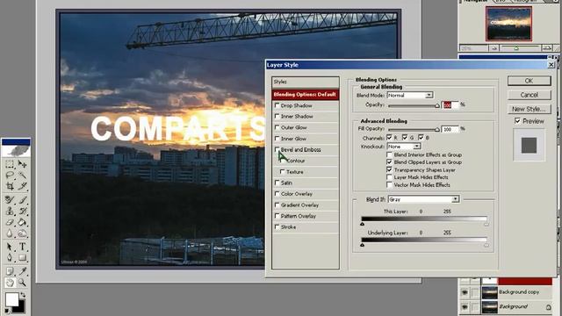Select the Pen tool
The image size is (562, 316).
(x=10, y=257)
